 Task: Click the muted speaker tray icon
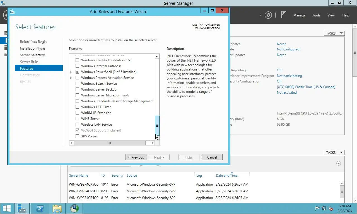click(x=331, y=208)
